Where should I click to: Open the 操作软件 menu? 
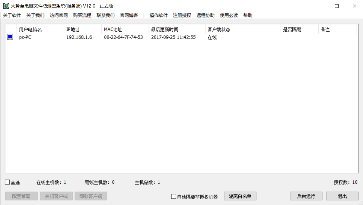click(x=159, y=15)
